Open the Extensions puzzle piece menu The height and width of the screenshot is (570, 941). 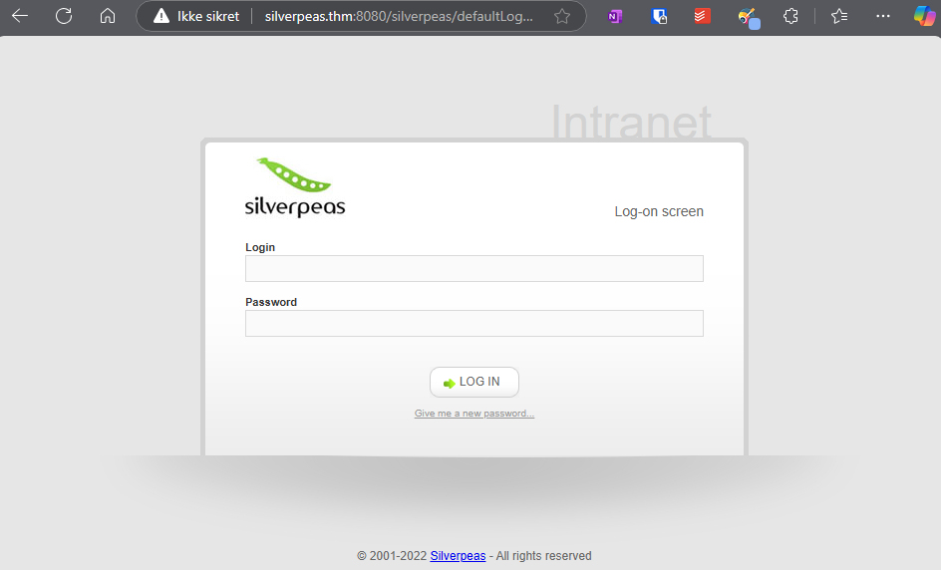[x=790, y=16]
